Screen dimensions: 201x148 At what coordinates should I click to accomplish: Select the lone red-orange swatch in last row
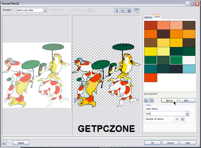point(151,78)
